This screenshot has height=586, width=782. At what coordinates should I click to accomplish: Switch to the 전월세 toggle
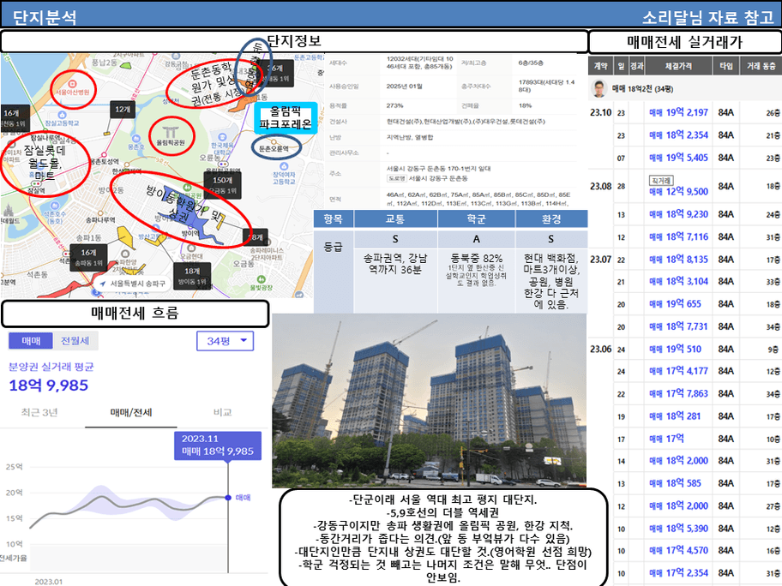click(75, 341)
